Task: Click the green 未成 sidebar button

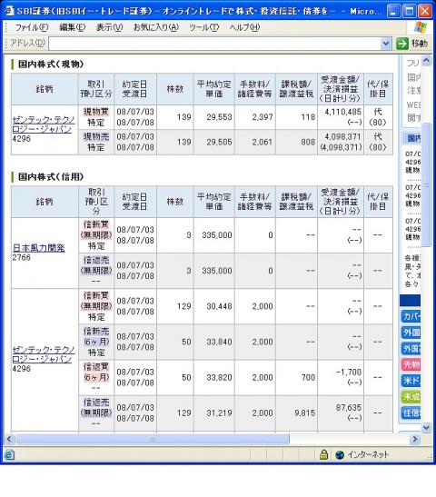Action: point(411,396)
